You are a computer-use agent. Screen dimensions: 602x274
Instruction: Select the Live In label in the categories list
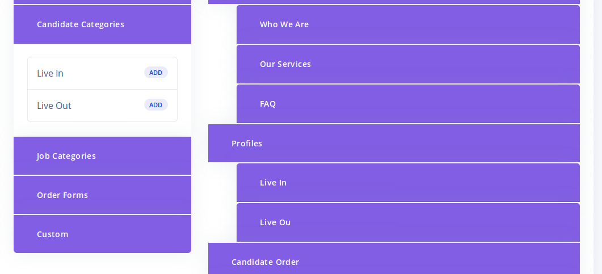click(x=50, y=73)
